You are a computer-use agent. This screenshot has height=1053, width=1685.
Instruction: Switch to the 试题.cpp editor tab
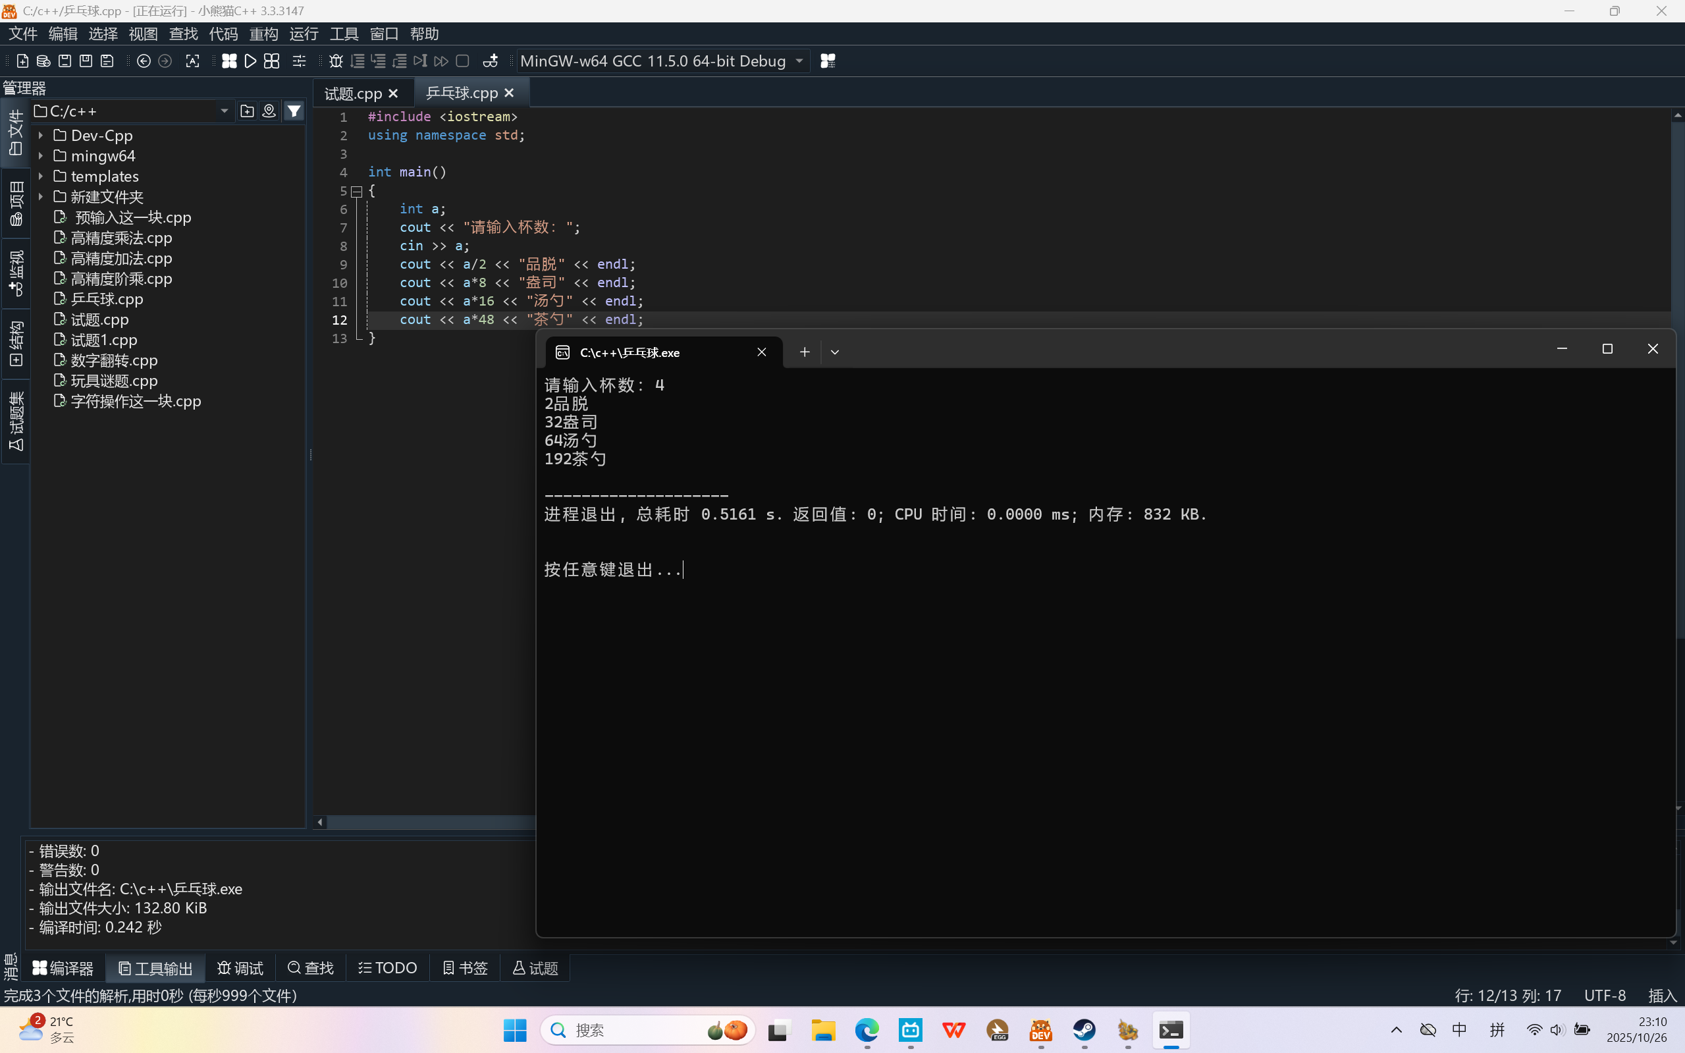[x=353, y=94]
